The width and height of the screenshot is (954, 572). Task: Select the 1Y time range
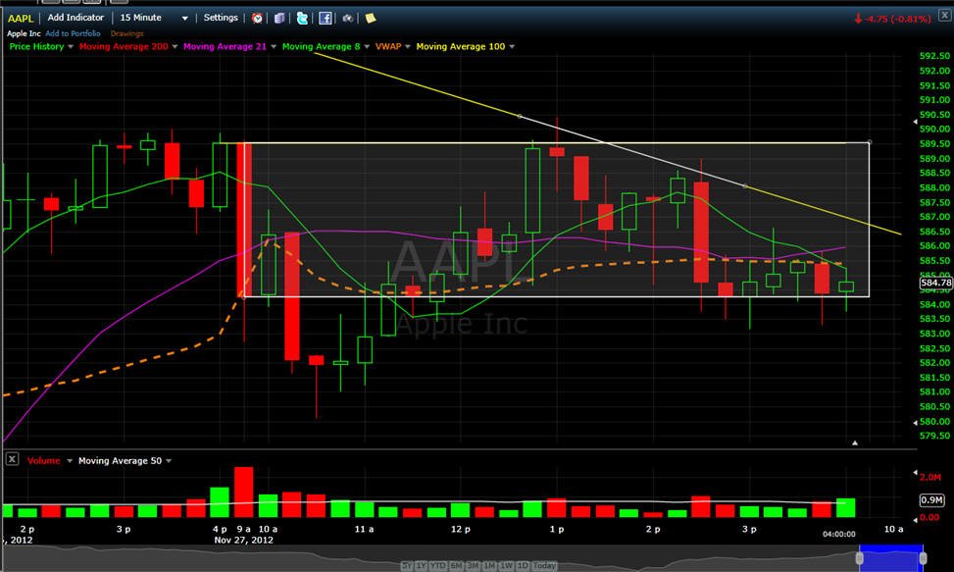[421, 565]
